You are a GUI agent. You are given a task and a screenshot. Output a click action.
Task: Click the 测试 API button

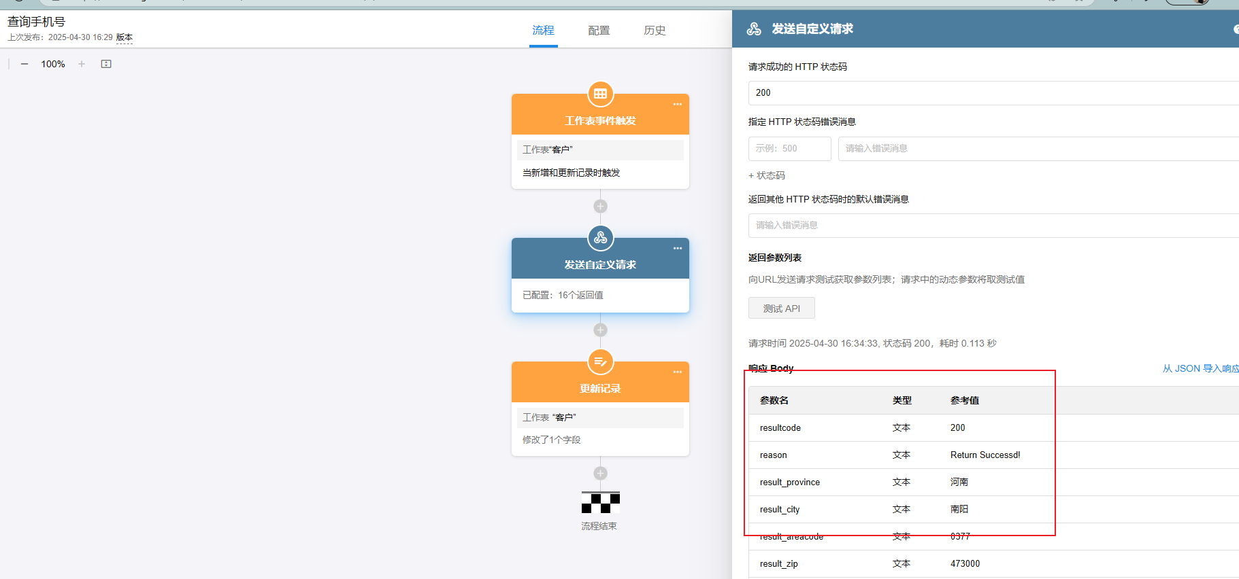pyautogui.click(x=781, y=309)
